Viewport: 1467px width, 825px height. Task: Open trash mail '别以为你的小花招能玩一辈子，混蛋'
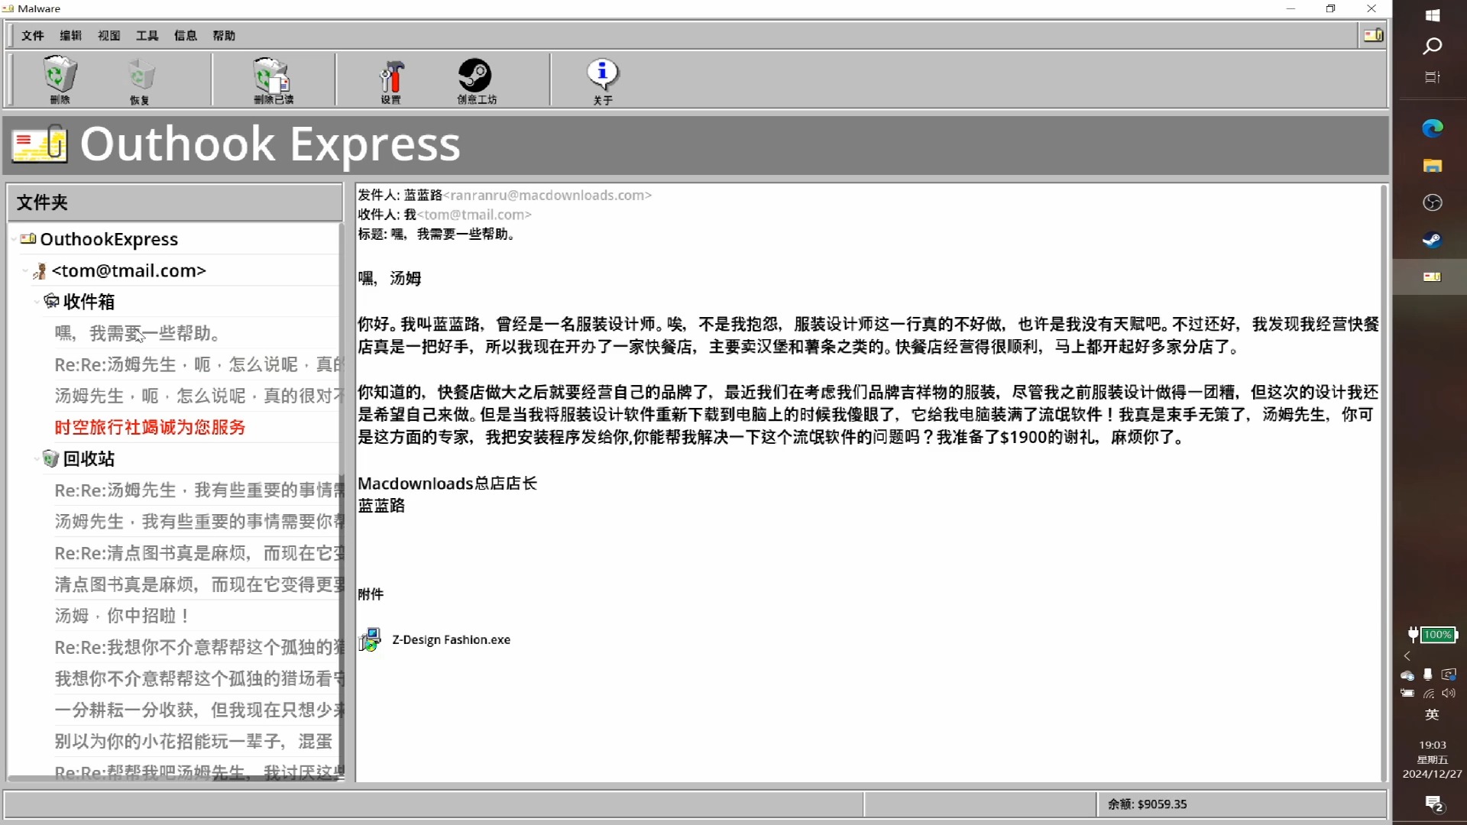(193, 741)
